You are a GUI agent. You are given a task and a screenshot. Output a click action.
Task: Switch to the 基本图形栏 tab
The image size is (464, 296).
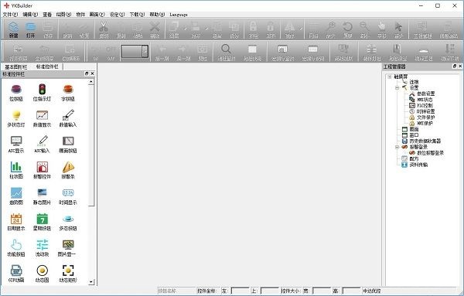(15, 66)
